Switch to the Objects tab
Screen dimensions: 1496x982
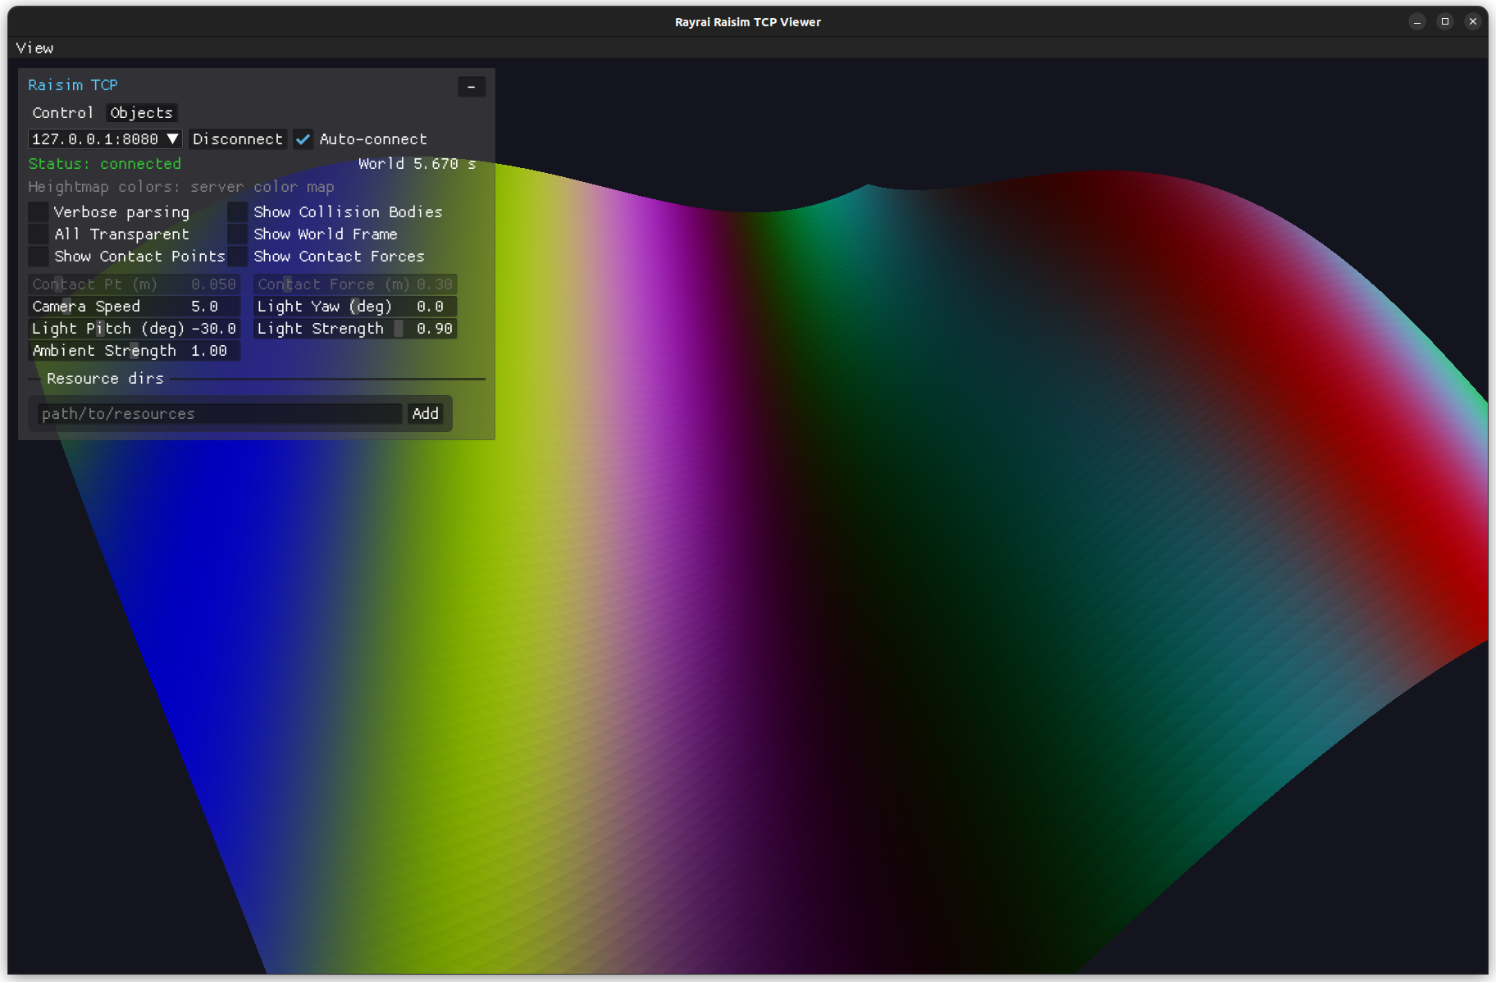tap(140, 112)
